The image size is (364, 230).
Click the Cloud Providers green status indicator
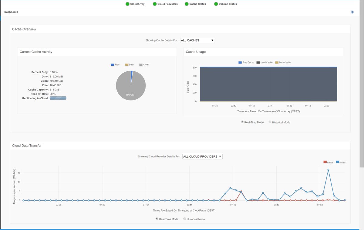155,4
